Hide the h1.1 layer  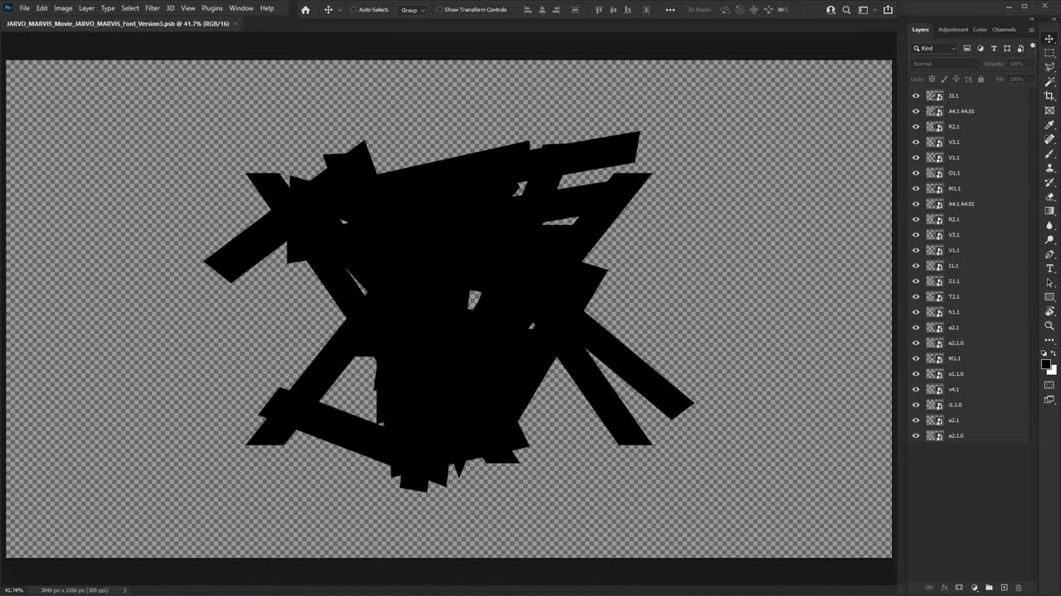[916, 312]
